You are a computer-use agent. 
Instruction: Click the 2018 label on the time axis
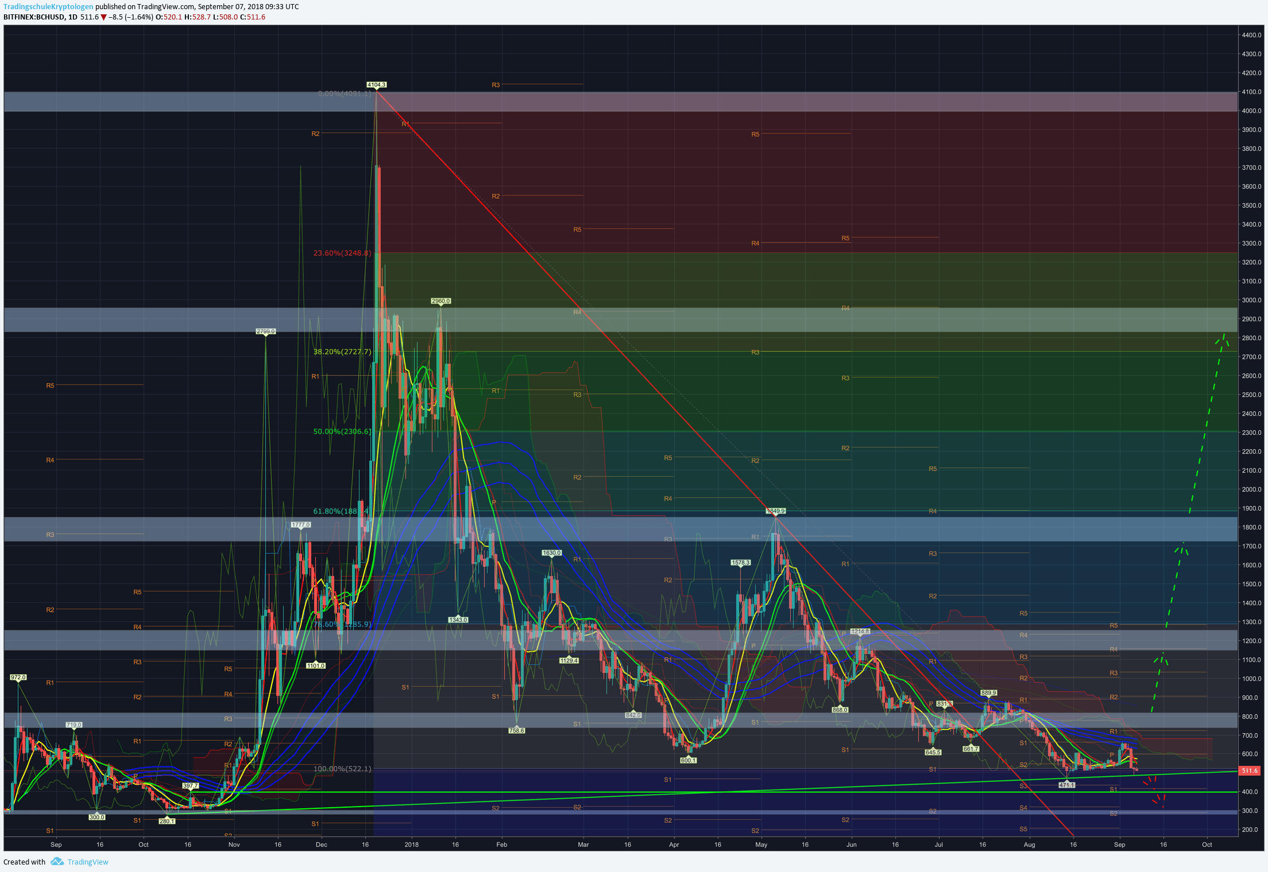[411, 844]
